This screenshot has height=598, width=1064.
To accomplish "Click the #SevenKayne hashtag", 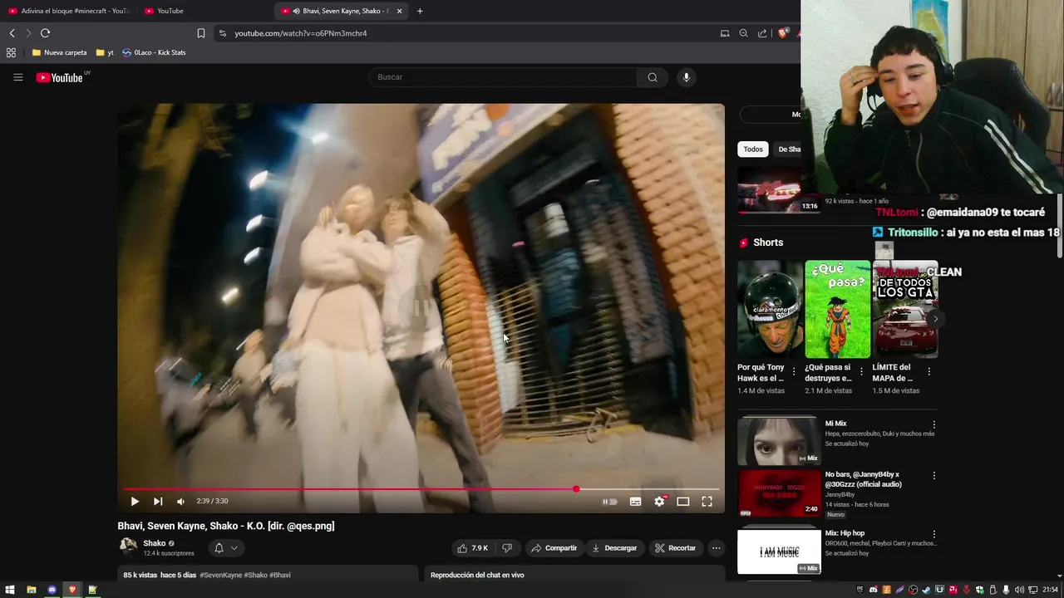I will click(x=220, y=575).
